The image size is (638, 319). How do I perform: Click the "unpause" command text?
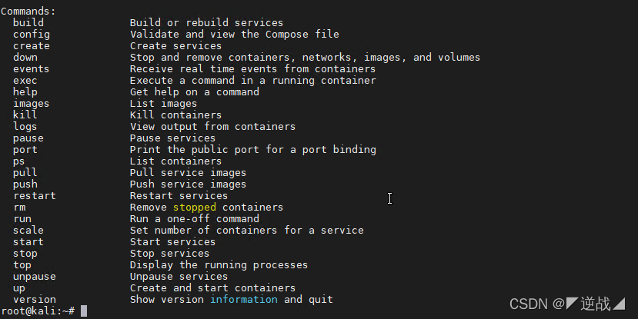coord(34,277)
